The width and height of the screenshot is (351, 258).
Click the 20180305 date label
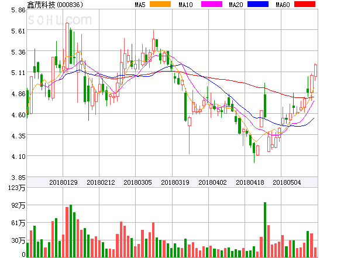pyautogui.click(x=137, y=182)
